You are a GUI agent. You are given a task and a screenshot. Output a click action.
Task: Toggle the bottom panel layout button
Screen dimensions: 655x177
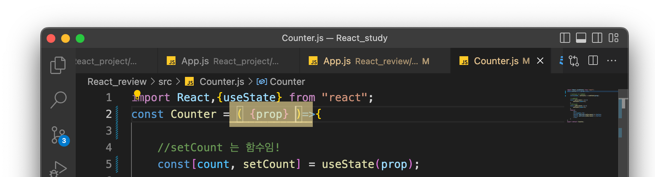click(581, 38)
